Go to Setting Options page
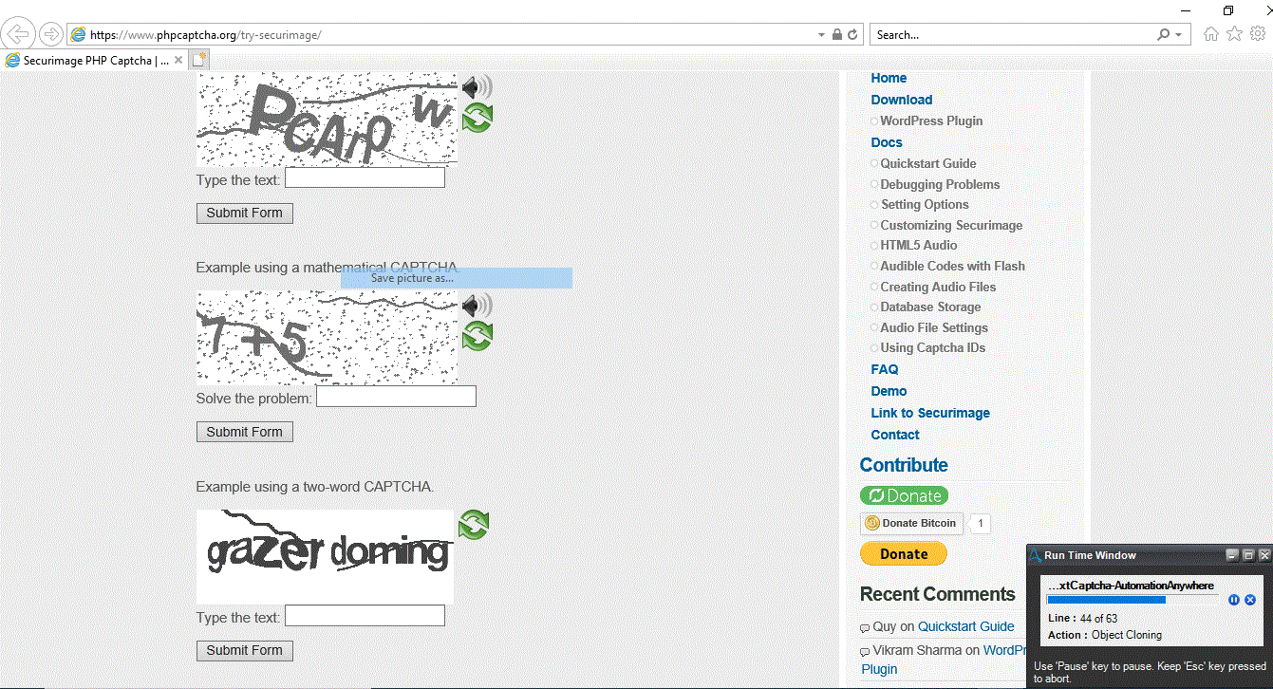Viewport: 1273px width, 689px height. [x=925, y=204]
